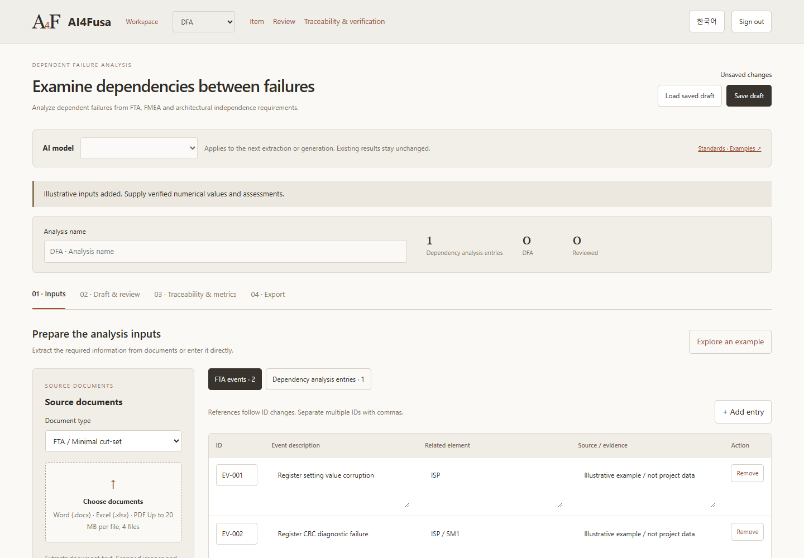Click the Analysis name input field
The image size is (804, 558).
226,252
